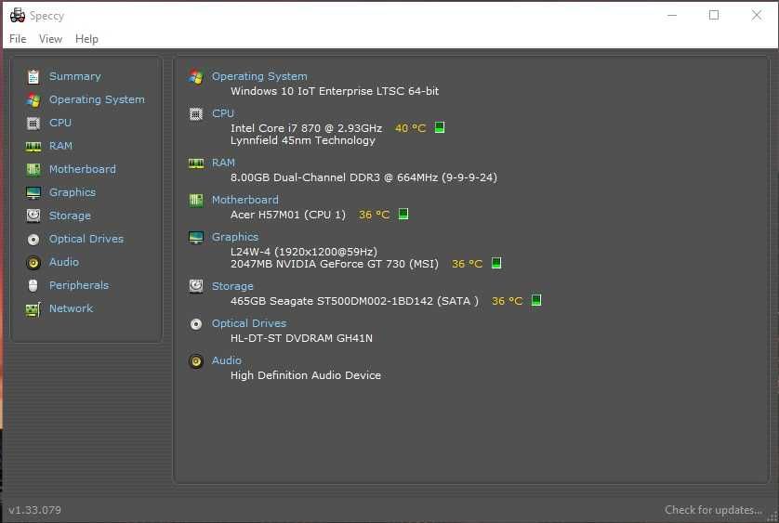The width and height of the screenshot is (779, 523).
Task: Click the Summary clipboard icon in sidebar
Action: [33, 77]
